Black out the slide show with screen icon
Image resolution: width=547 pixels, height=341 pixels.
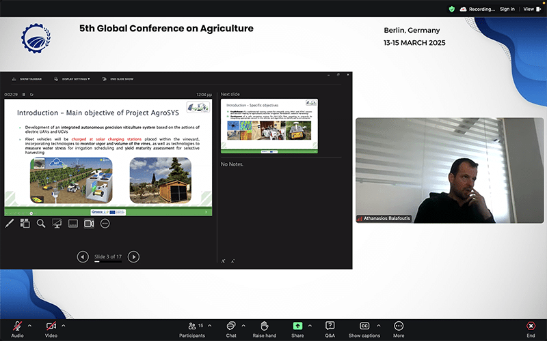click(57, 224)
